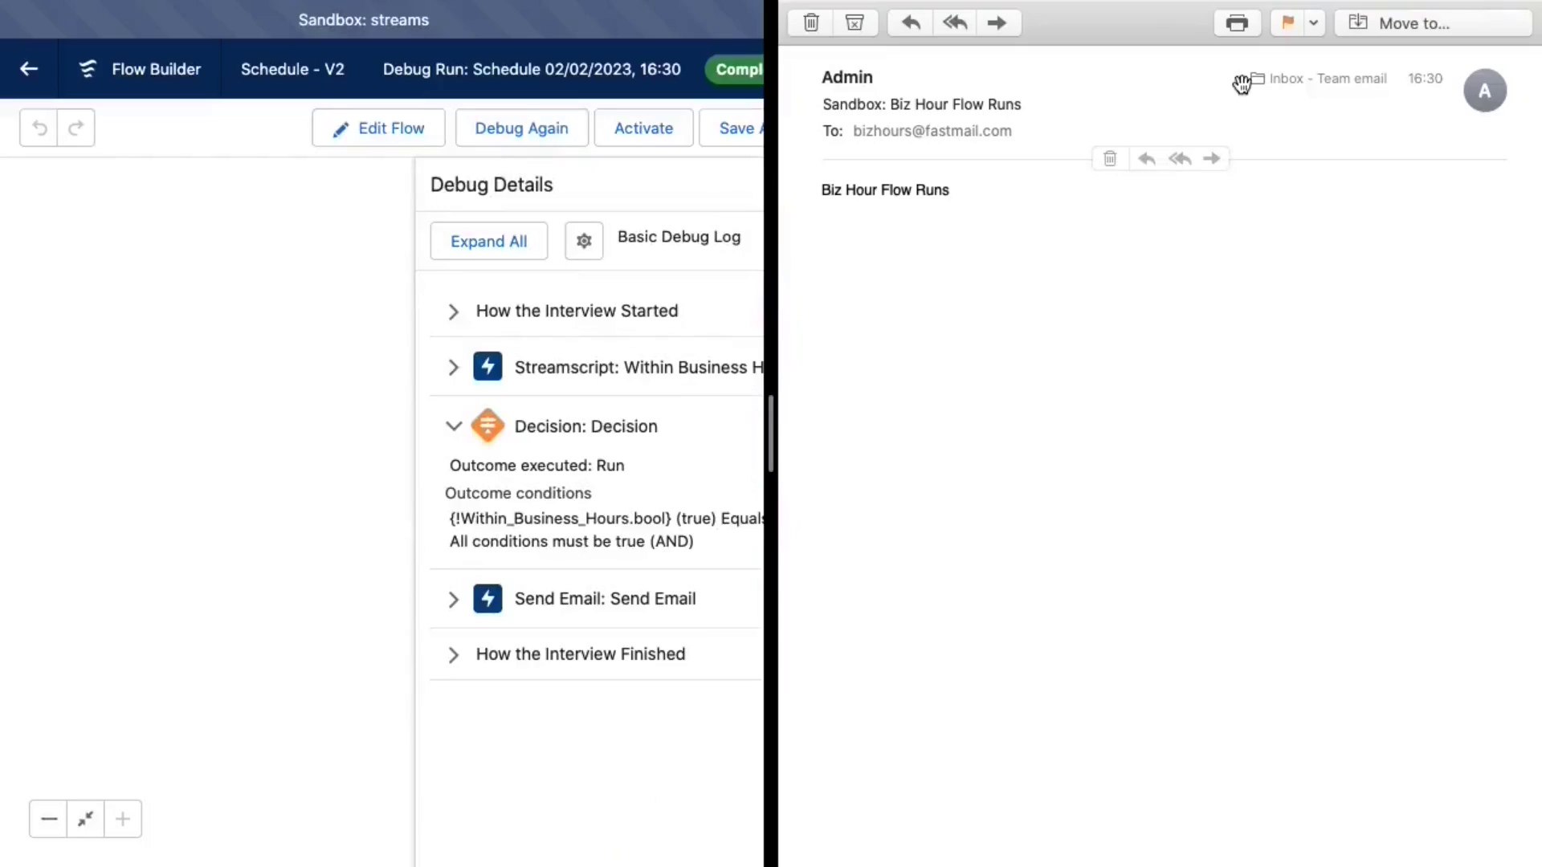Expand How the Interview Finished section
The width and height of the screenshot is (1542, 867).
454,655
